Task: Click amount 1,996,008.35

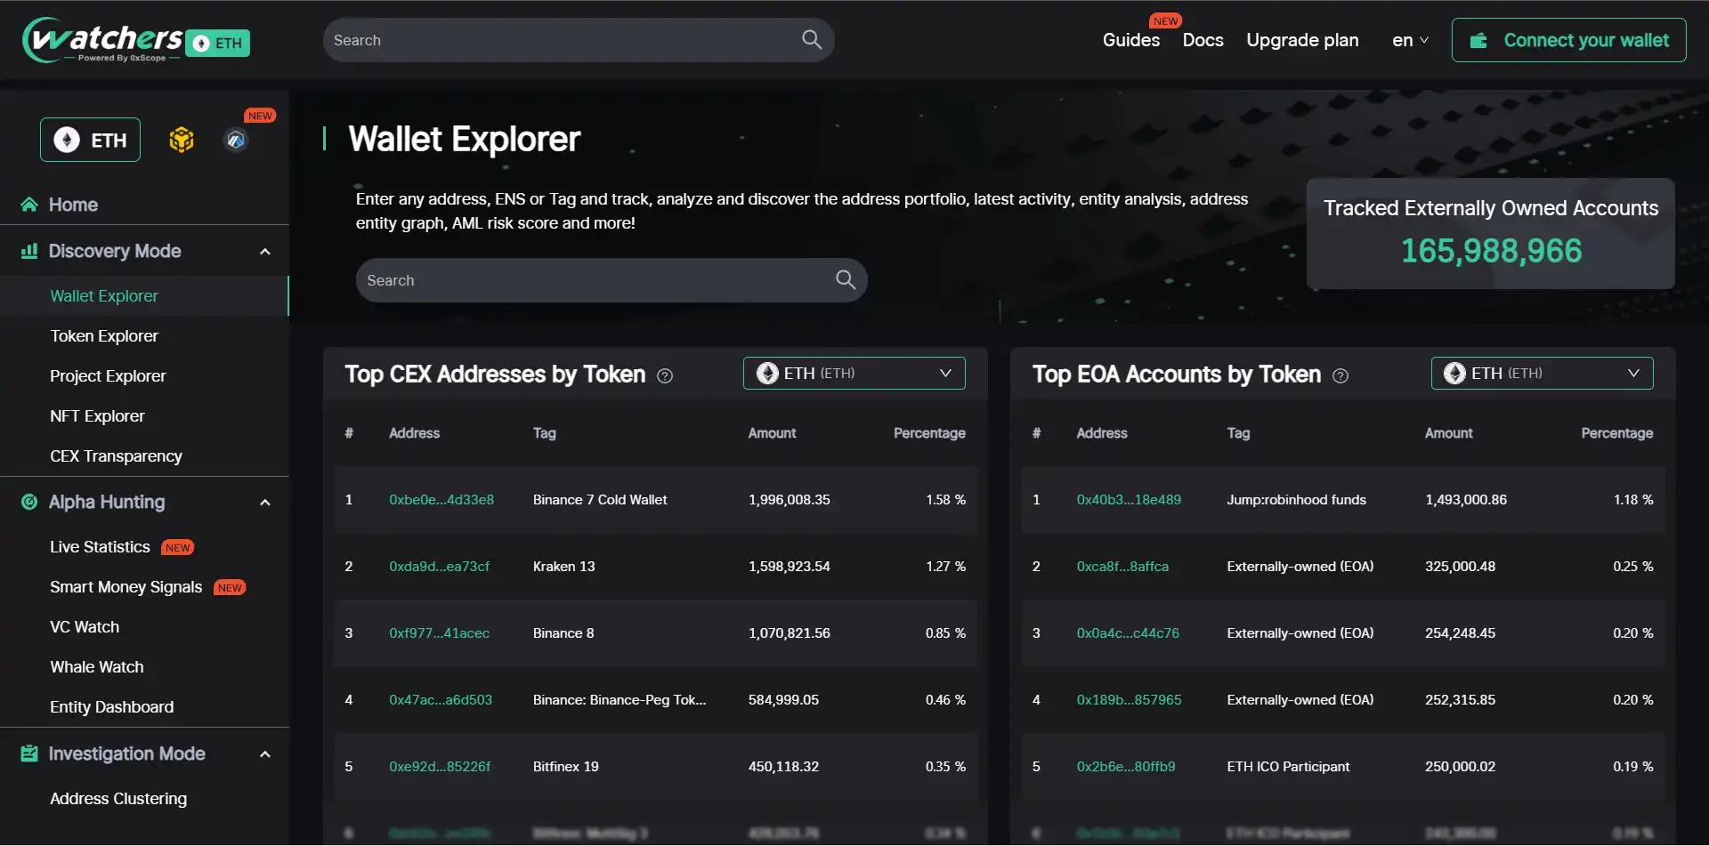Action: 789,500
